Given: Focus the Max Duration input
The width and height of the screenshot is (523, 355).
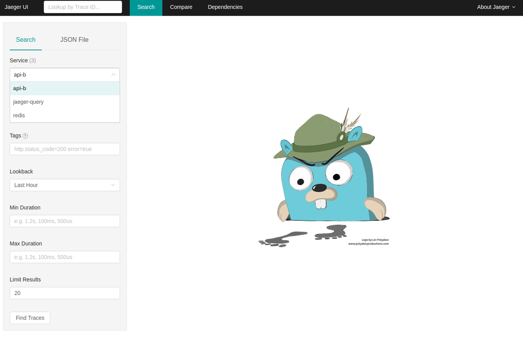Looking at the screenshot, I should pyautogui.click(x=65, y=257).
